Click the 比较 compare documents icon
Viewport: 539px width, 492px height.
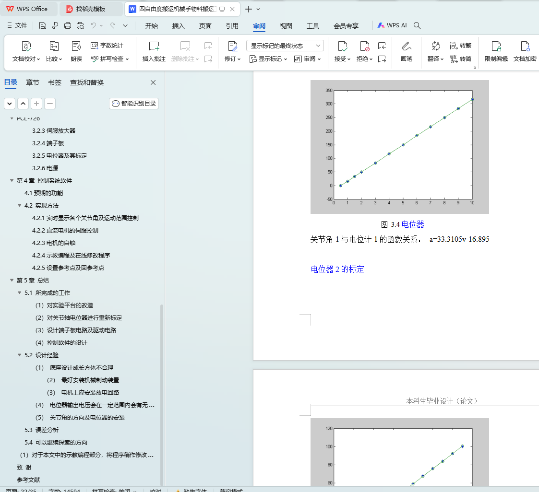(x=54, y=46)
